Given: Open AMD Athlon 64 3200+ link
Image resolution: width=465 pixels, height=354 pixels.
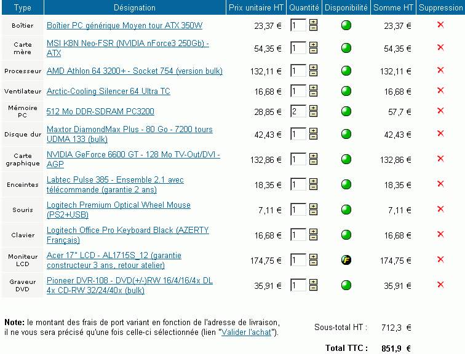Looking at the screenshot, I should (135, 71).
